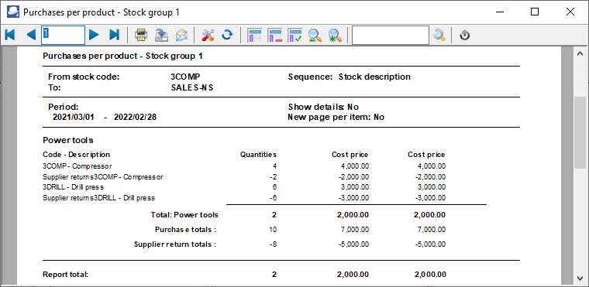Email the report via envelope icon

coord(181,36)
